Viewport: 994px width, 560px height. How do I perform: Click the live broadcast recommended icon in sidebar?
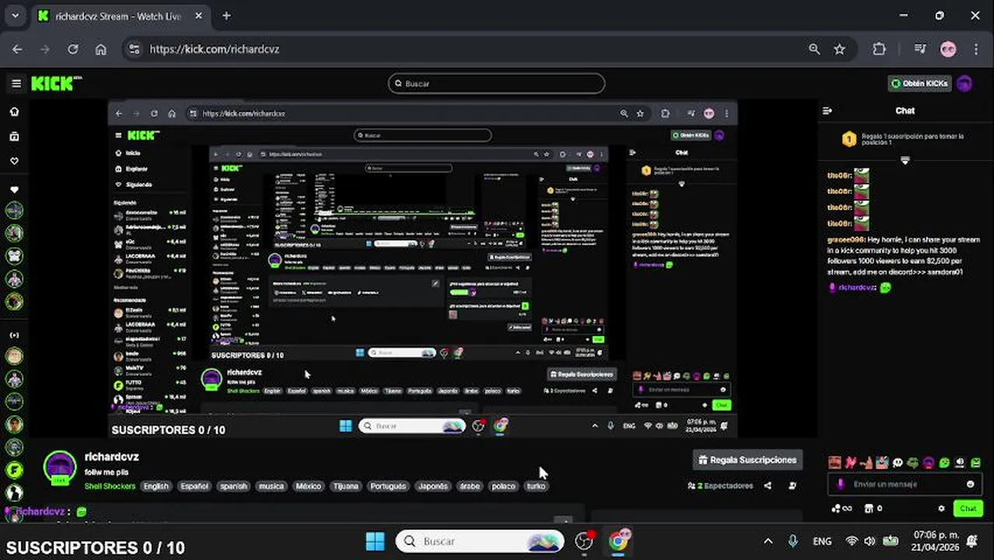point(14,335)
